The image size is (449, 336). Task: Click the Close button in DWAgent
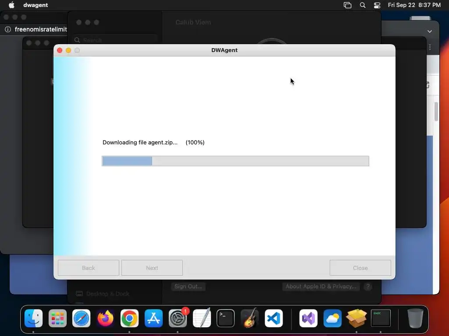(x=360, y=268)
